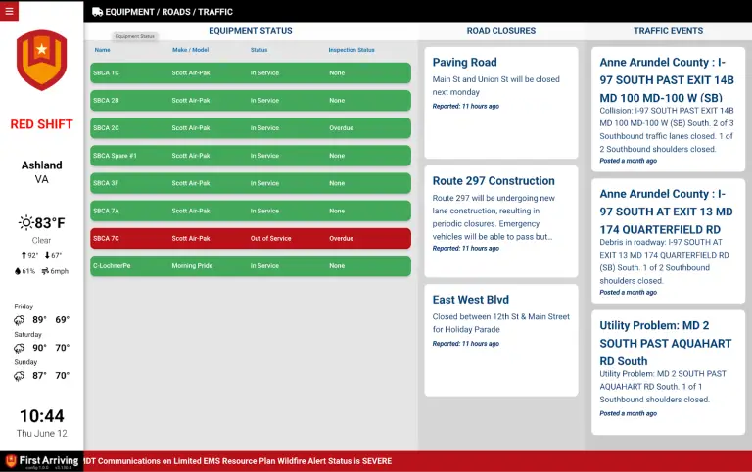This screenshot has height=472, width=752.
Task: Open the hamburger menu in the top-left
Action: coord(11,11)
